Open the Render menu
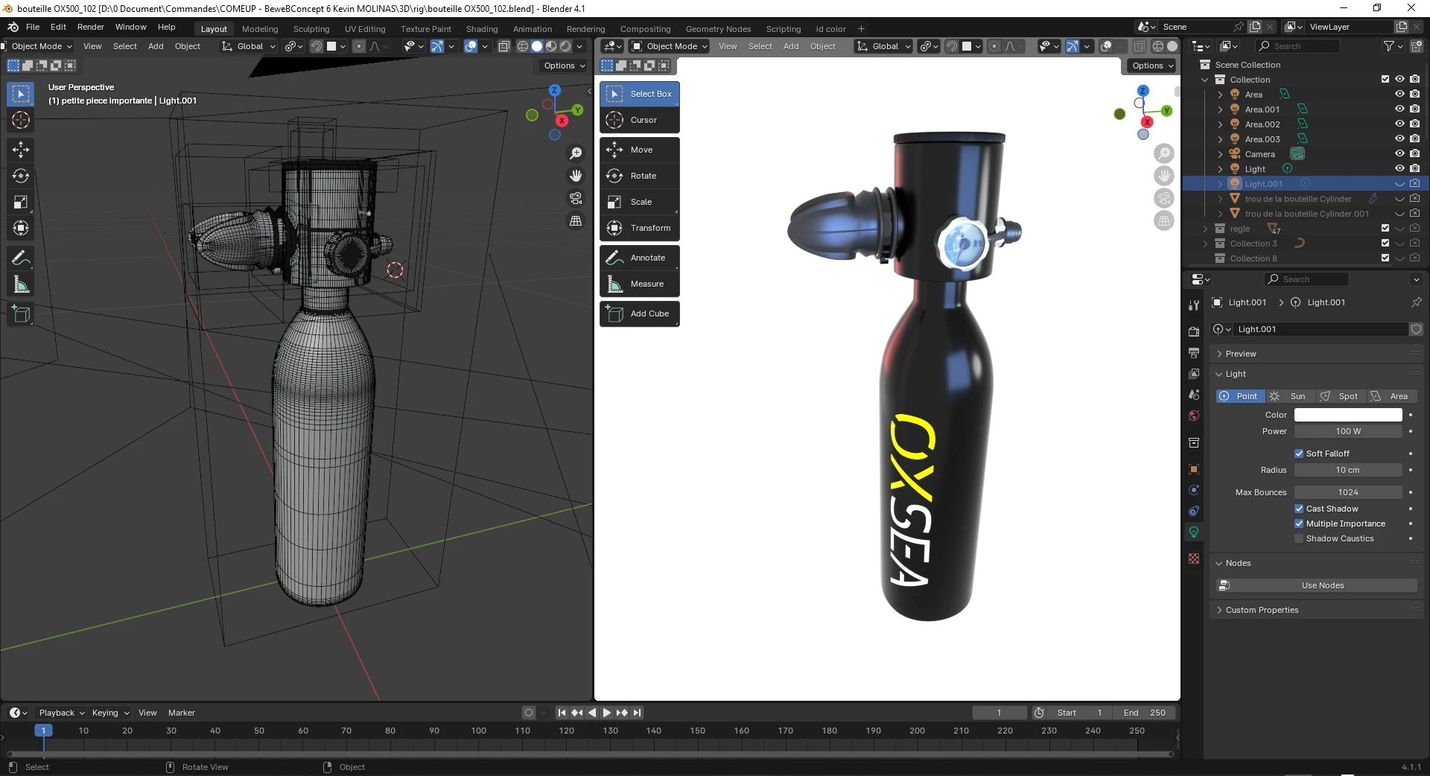Viewport: 1430px width, 776px height. click(90, 27)
